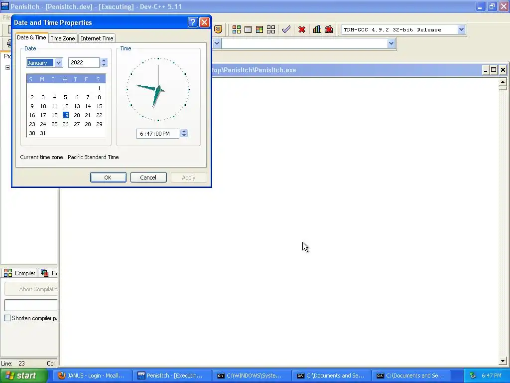Switch to C:\WINDOWS\Syste... command prompt taskbar button
Viewport: 510px width, 383px height.
click(x=251, y=376)
